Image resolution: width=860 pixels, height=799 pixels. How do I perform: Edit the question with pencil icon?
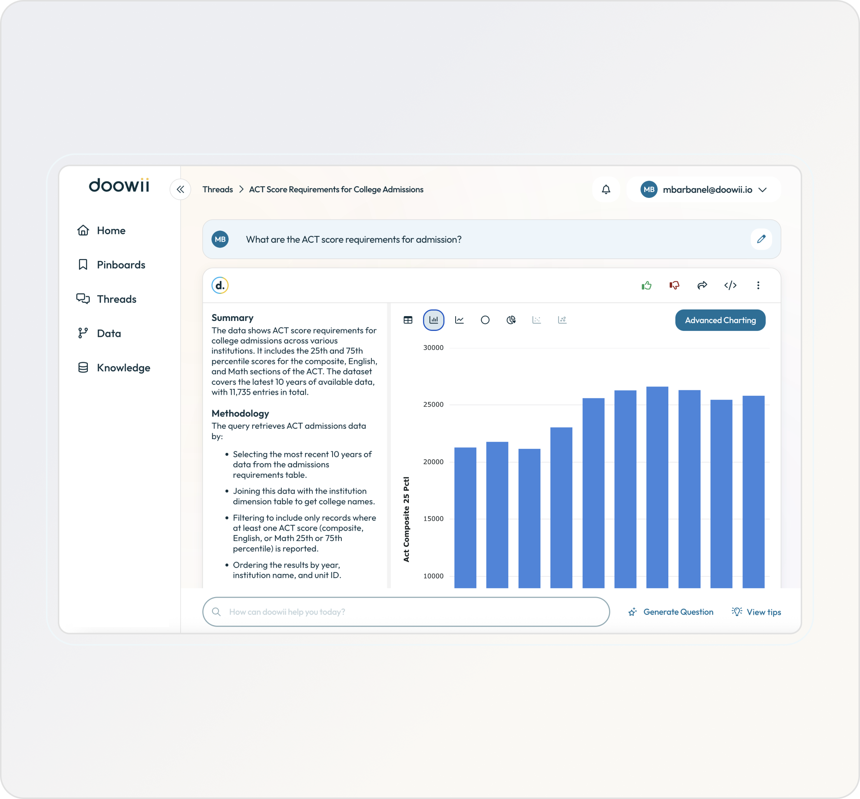point(761,239)
